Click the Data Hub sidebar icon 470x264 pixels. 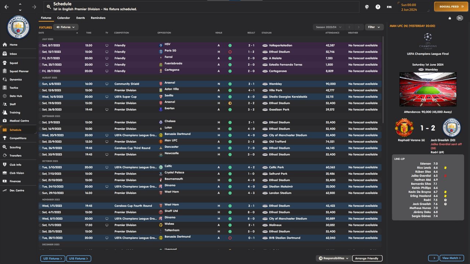(5, 96)
